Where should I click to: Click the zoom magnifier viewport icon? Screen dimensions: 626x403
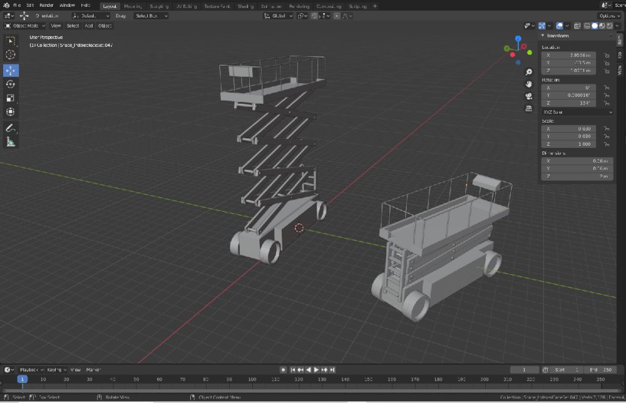pos(529,72)
